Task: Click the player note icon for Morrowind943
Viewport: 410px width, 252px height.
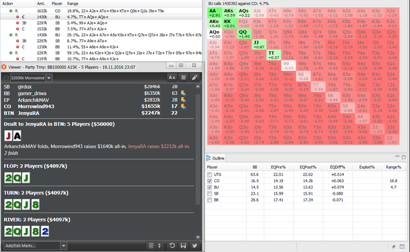Action: coord(183,106)
